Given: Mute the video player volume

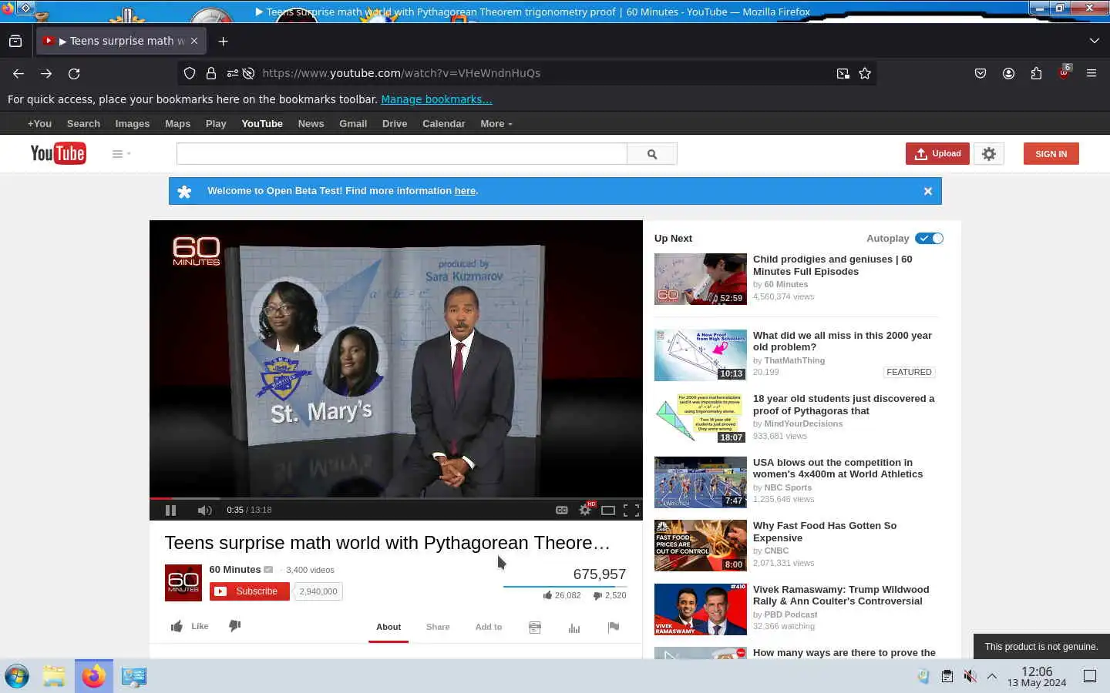Looking at the screenshot, I should point(204,510).
